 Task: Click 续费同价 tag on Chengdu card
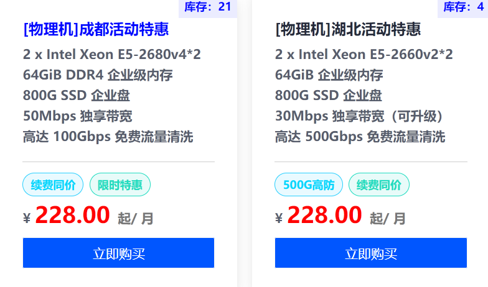pos(53,184)
